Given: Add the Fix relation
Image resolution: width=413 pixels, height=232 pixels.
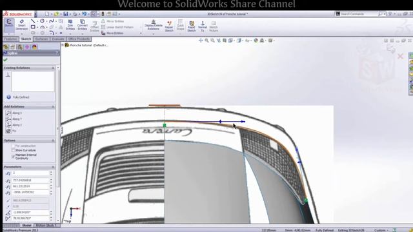Looking at the screenshot, I should (x=12, y=131).
